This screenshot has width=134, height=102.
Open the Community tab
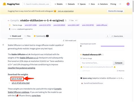coord(41,36)
